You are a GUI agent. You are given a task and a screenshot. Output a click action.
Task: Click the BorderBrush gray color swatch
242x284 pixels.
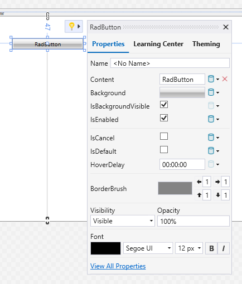tap(175, 188)
